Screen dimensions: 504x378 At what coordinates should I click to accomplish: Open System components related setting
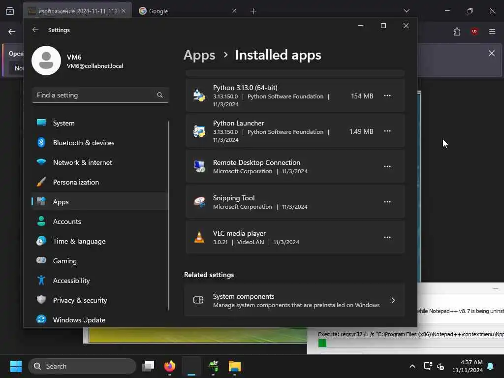point(295,300)
